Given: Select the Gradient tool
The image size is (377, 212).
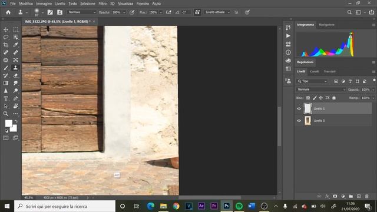Looking at the screenshot, I should tap(6, 83).
